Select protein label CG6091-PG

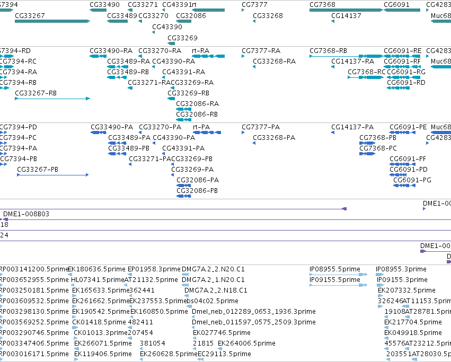click(x=412, y=180)
